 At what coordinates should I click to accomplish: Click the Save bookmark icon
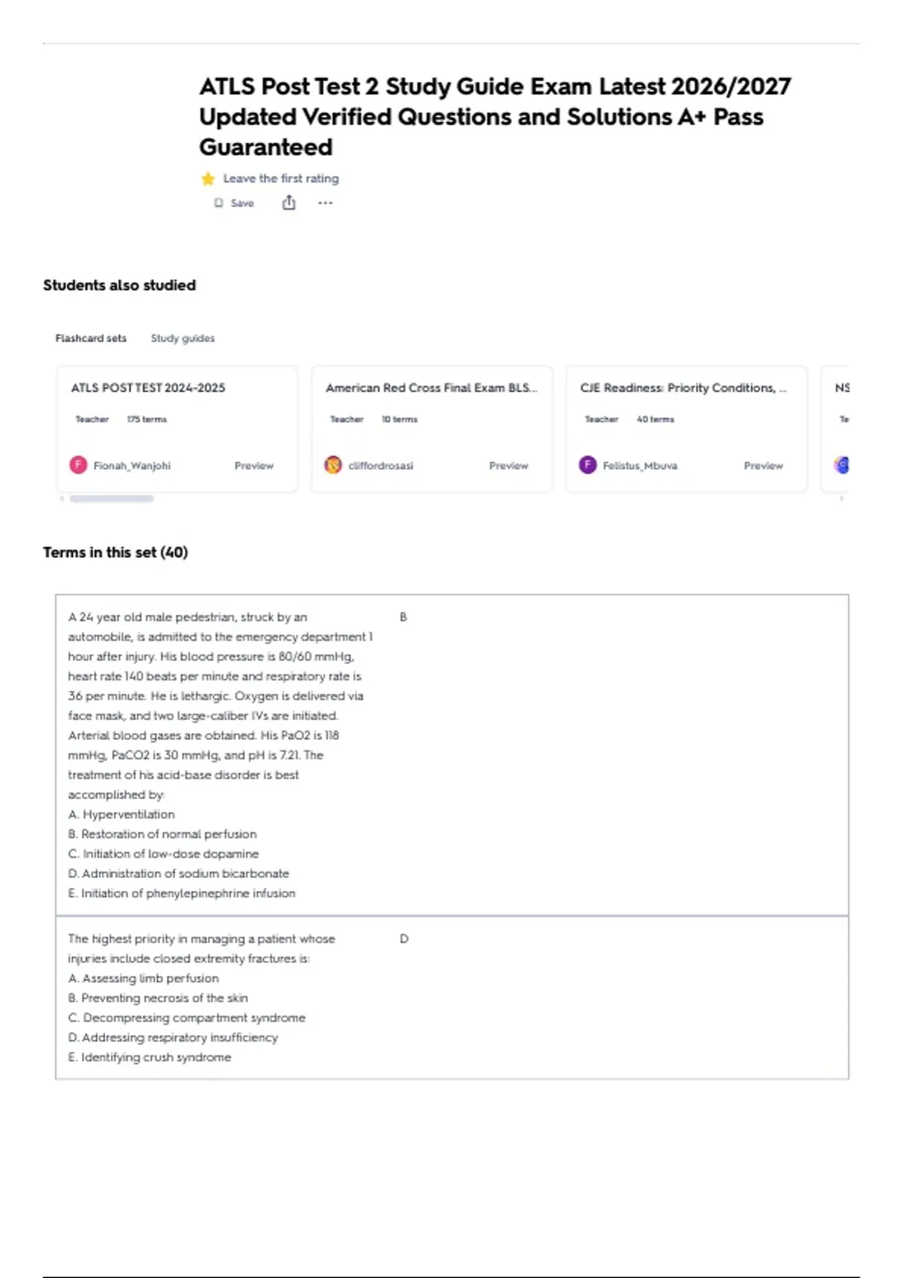(x=219, y=203)
